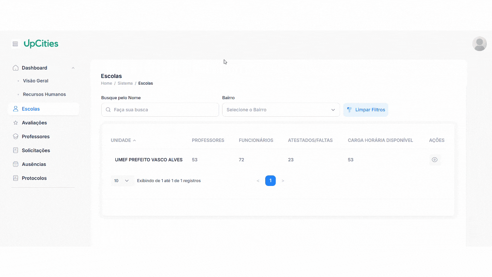Focus the Faça sua busca search field
492x277 pixels.
(160, 109)
